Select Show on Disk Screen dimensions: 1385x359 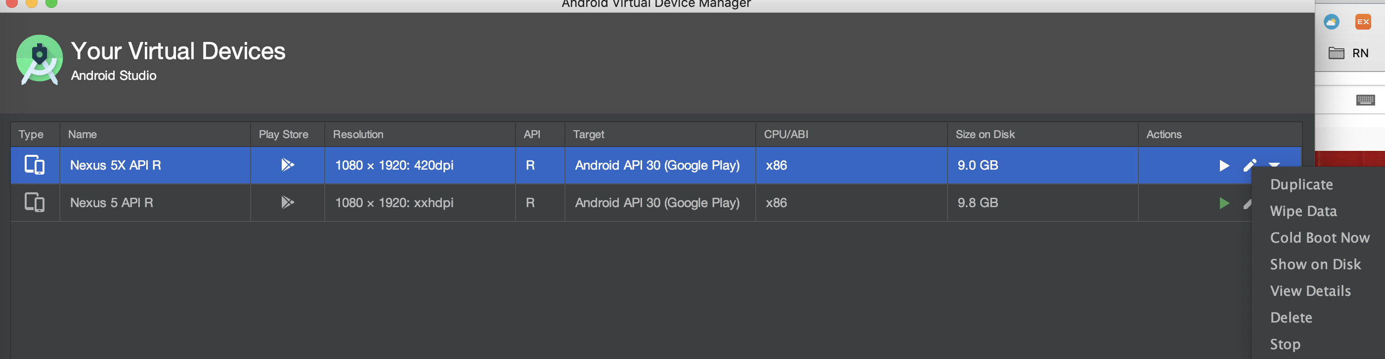click(1315, 264)
